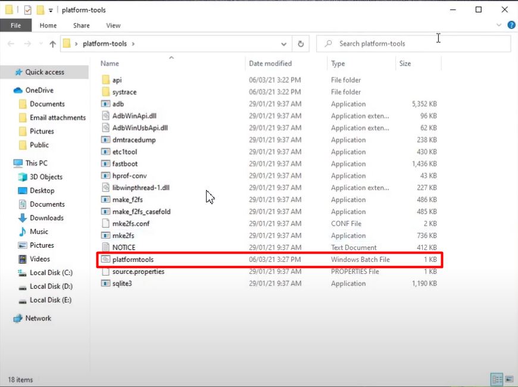
Task: Open the File menu
Action: 16,26
